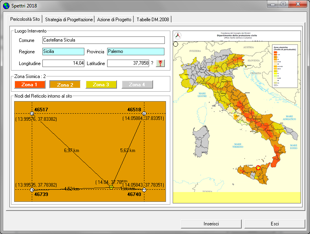
Task: Click the Comune input field
Action: tap(104, 40)
